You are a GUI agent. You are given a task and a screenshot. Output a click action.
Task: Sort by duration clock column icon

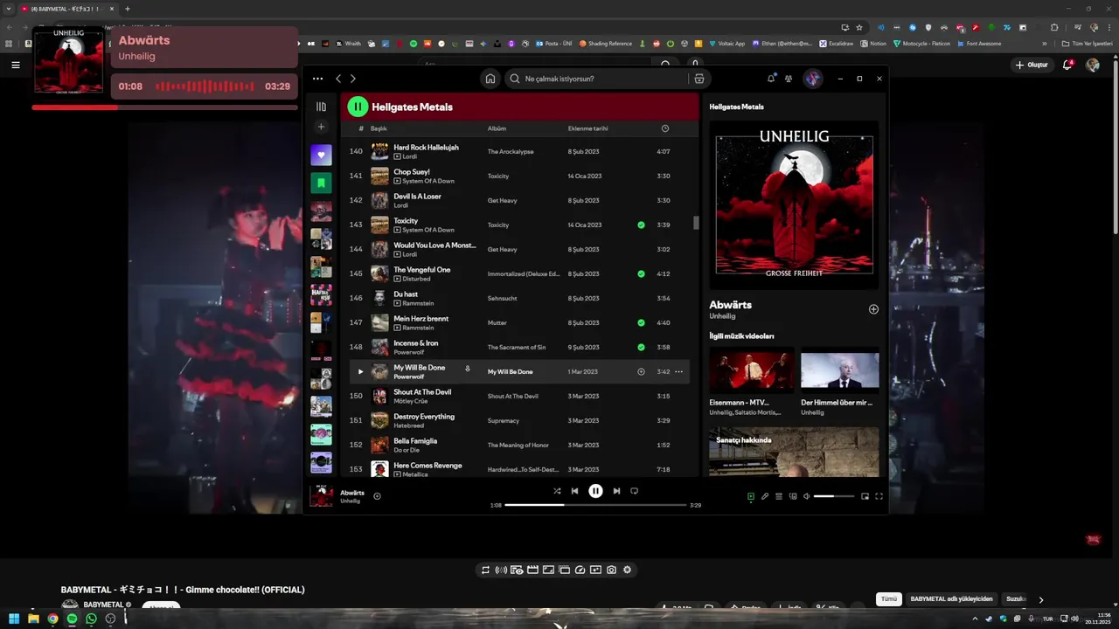(x=665, y=128)
